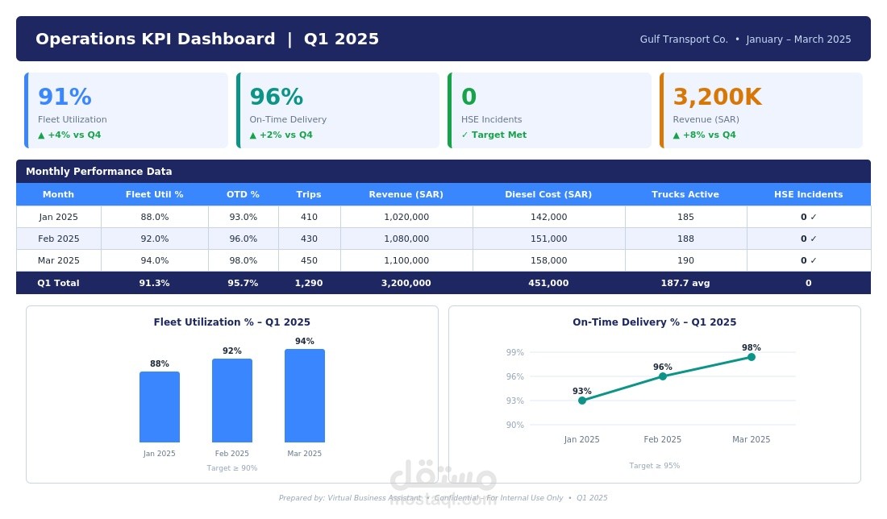This screenshot has width=887, height=519.
Task: Select the 3,200K revenue value
Action: click(718, 97)
